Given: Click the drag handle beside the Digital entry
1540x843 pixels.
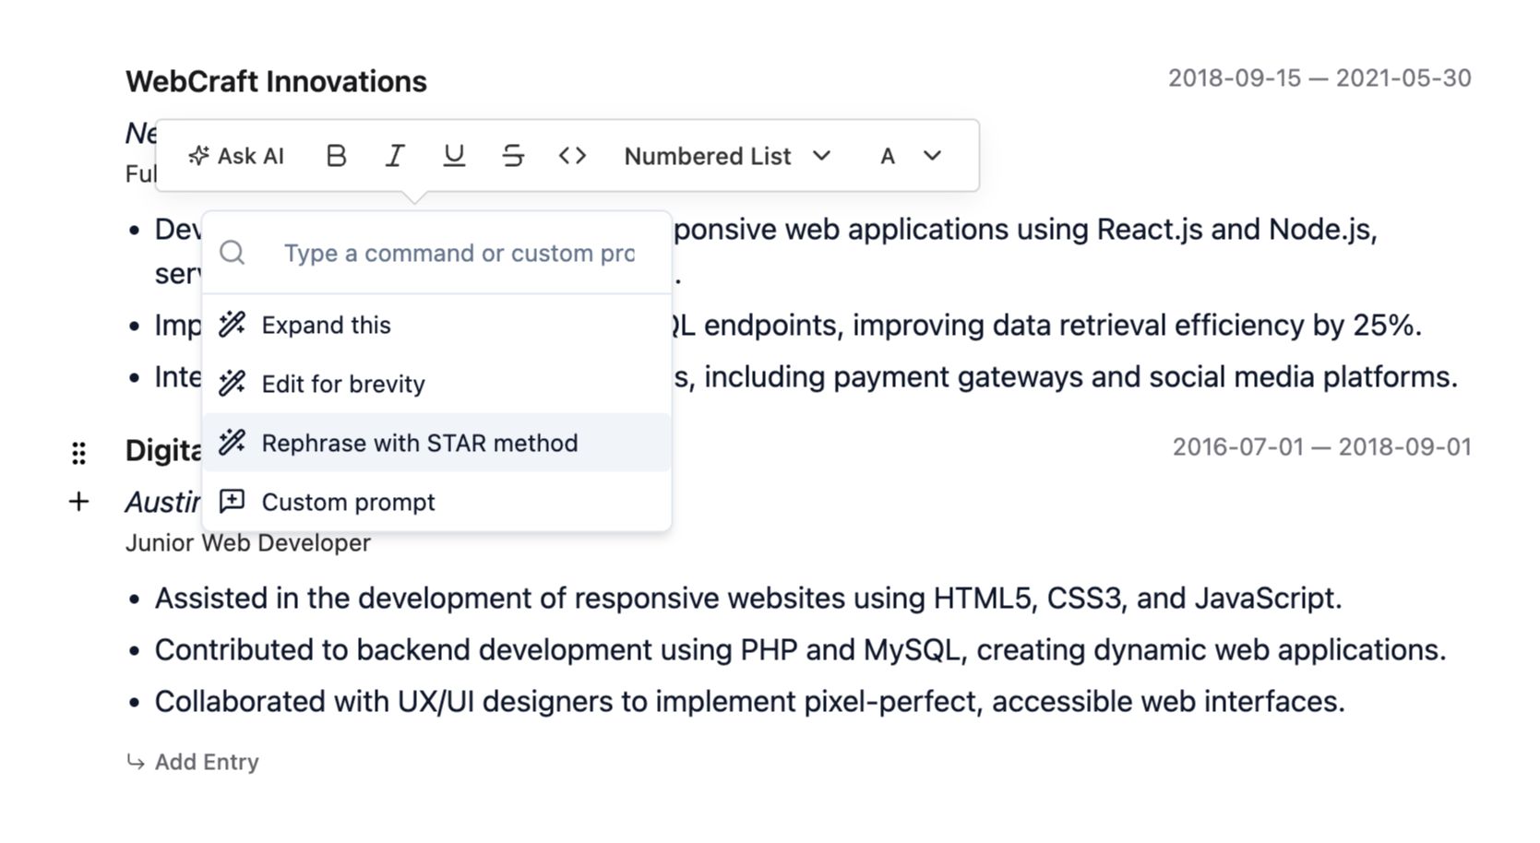Looking at the screenshot, I should [x=78, y=452].
